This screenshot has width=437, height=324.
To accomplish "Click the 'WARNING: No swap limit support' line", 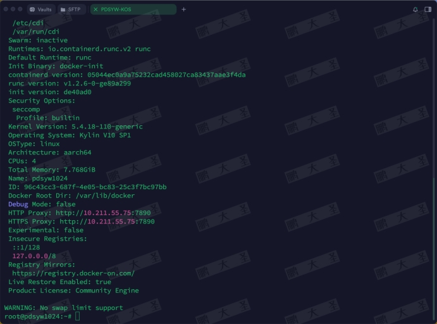I will click(x=63, y=308).
